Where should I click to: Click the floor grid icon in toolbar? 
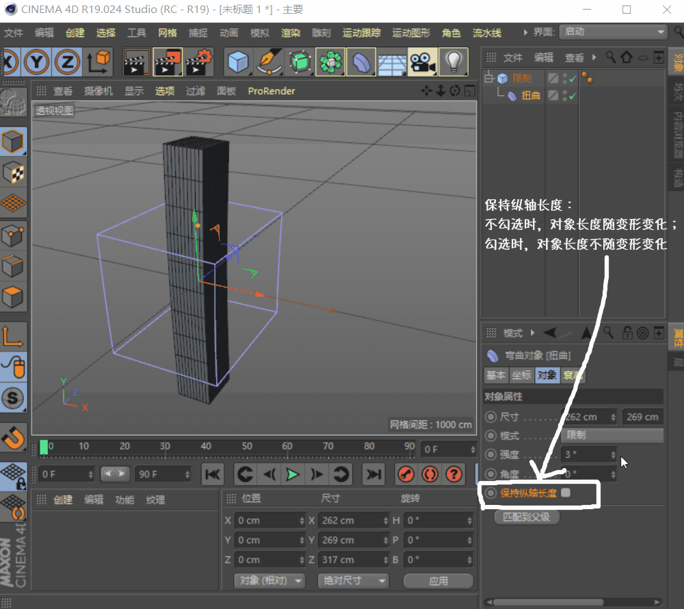(x=392, y=62)
